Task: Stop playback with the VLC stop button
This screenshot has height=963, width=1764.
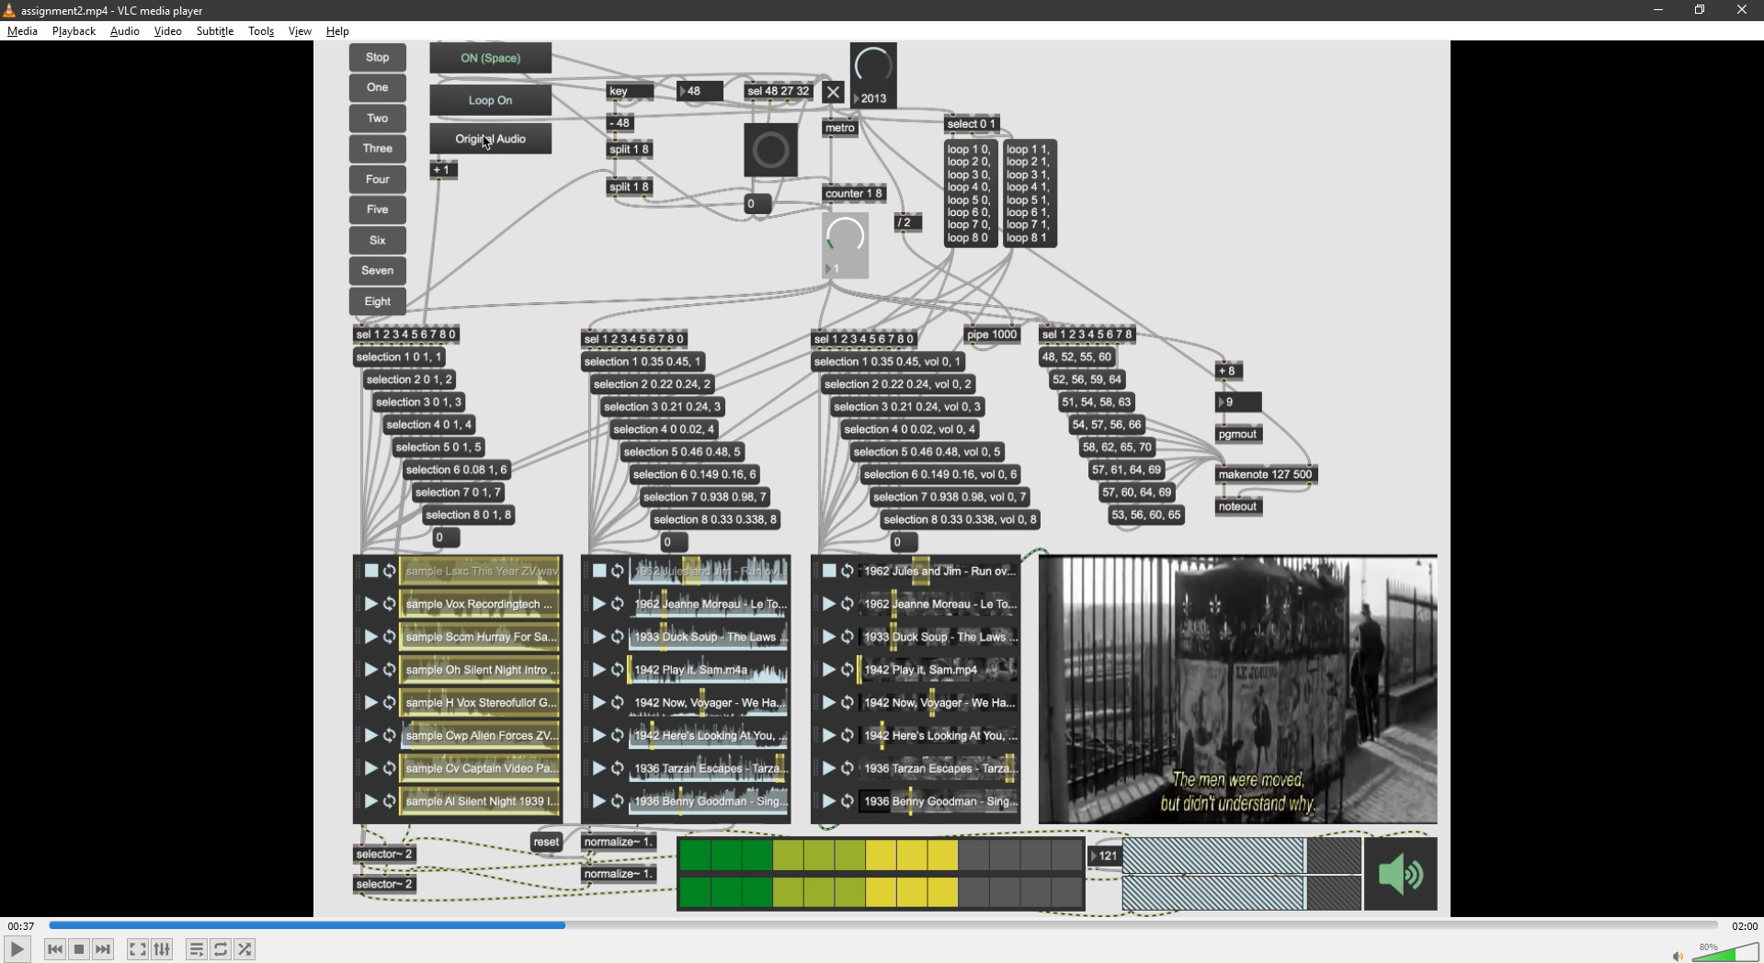Action: click(x=79, y=949)
